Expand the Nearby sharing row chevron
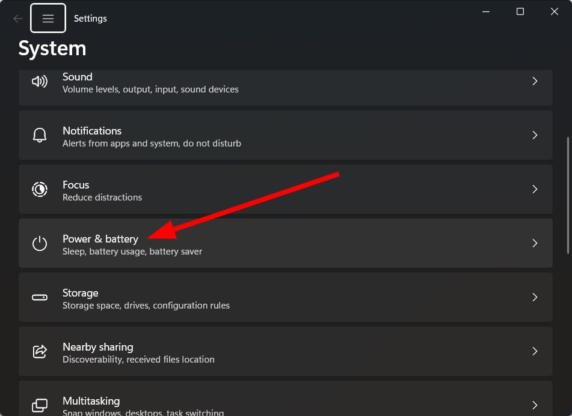Viewport: 572px width, 416px height. tap(535, 351)
